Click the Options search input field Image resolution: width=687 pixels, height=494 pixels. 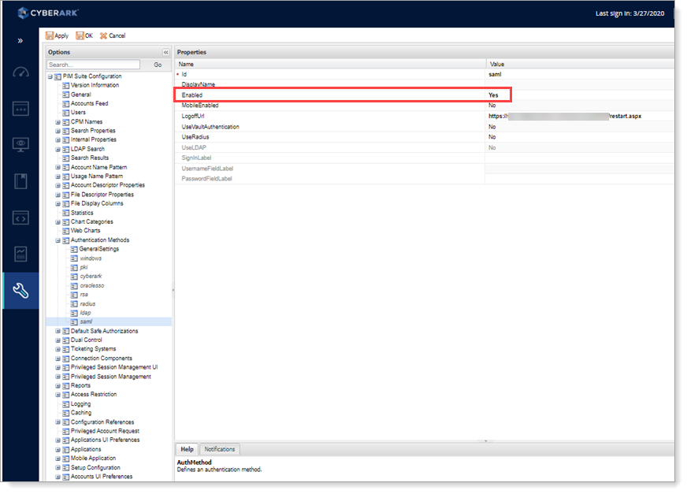(x=93, y=65)
